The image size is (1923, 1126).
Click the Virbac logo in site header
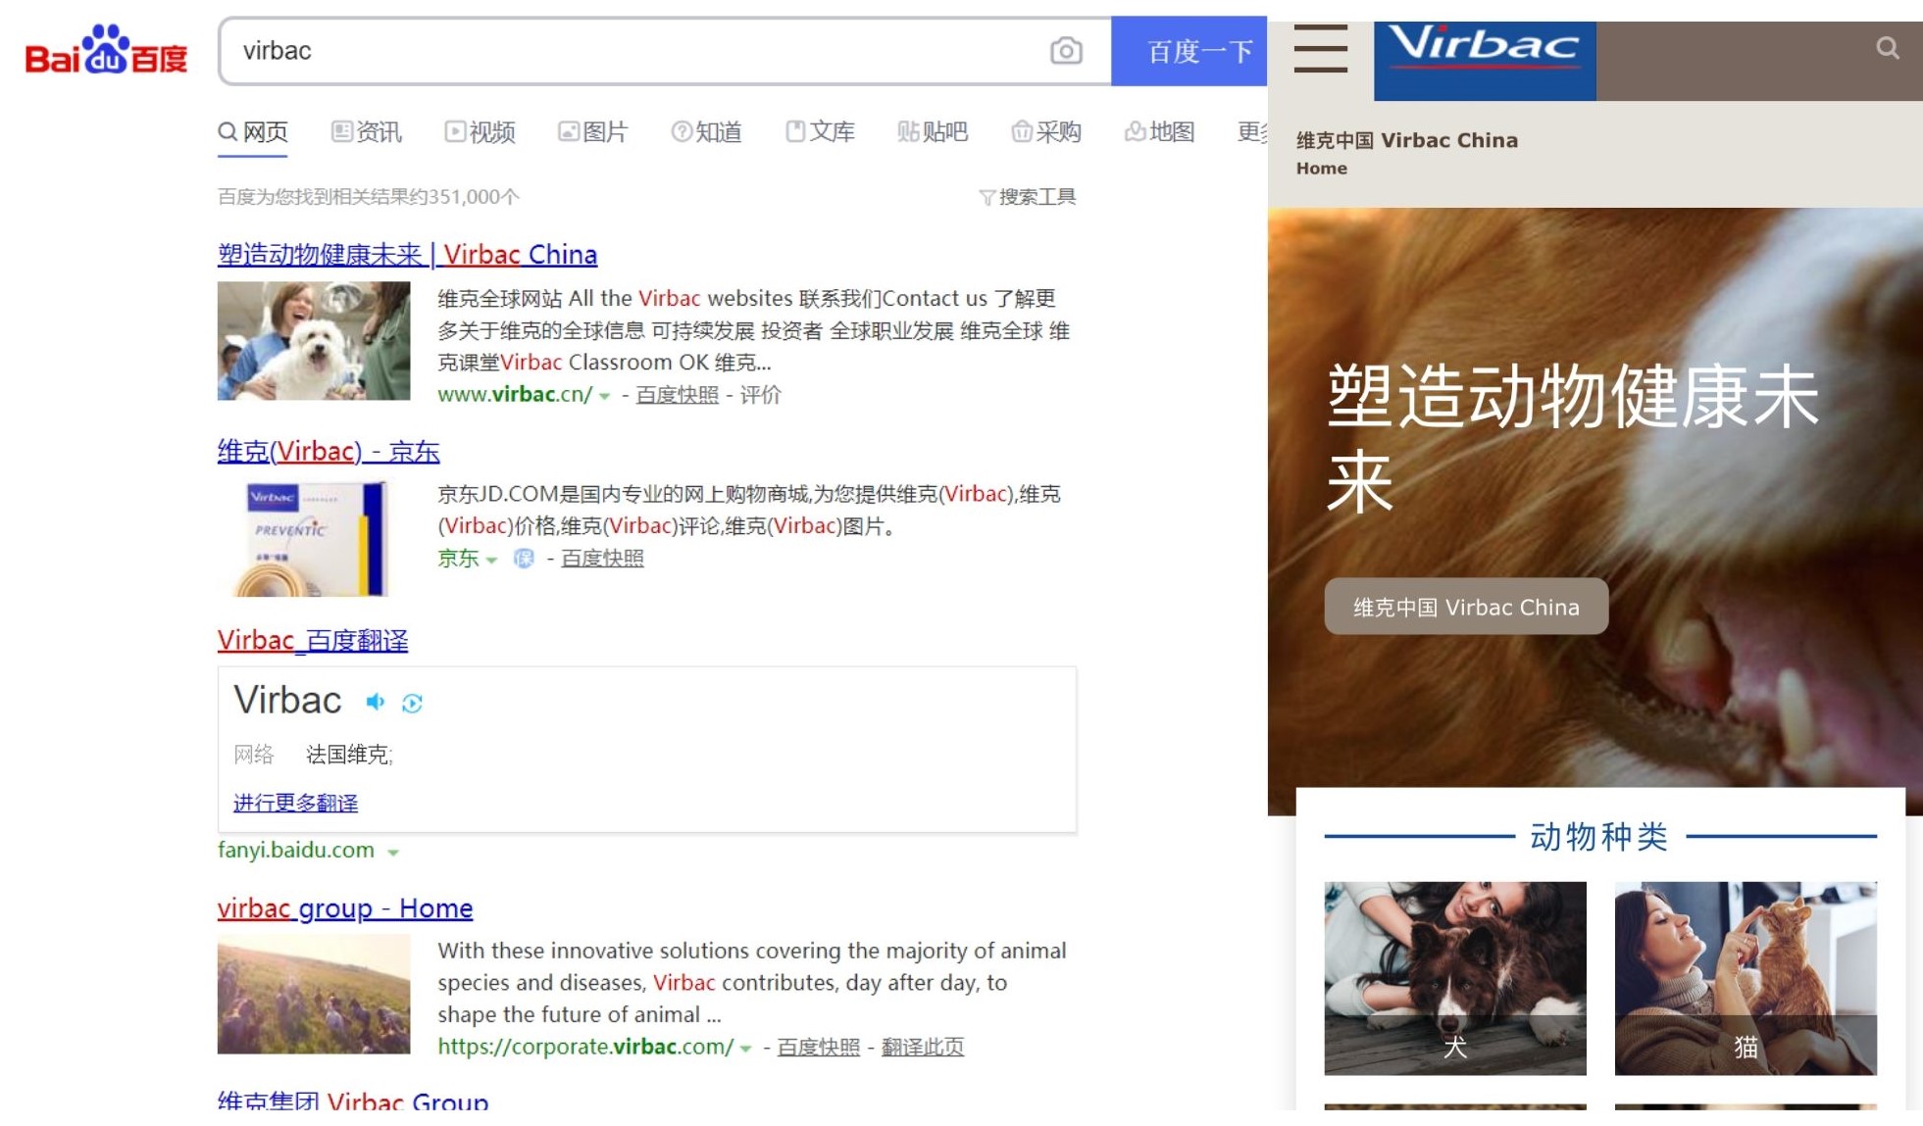[x=1485, y=61]
